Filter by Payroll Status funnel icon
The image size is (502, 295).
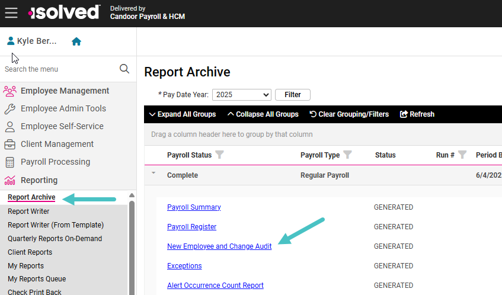point(219,155)
